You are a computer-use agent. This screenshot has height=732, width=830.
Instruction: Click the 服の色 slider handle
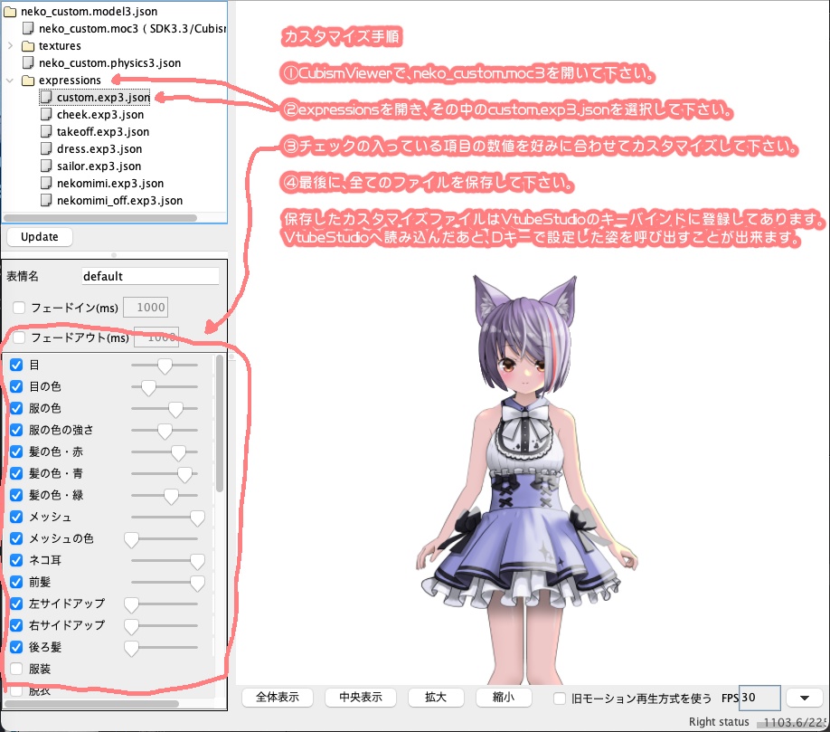175,410
